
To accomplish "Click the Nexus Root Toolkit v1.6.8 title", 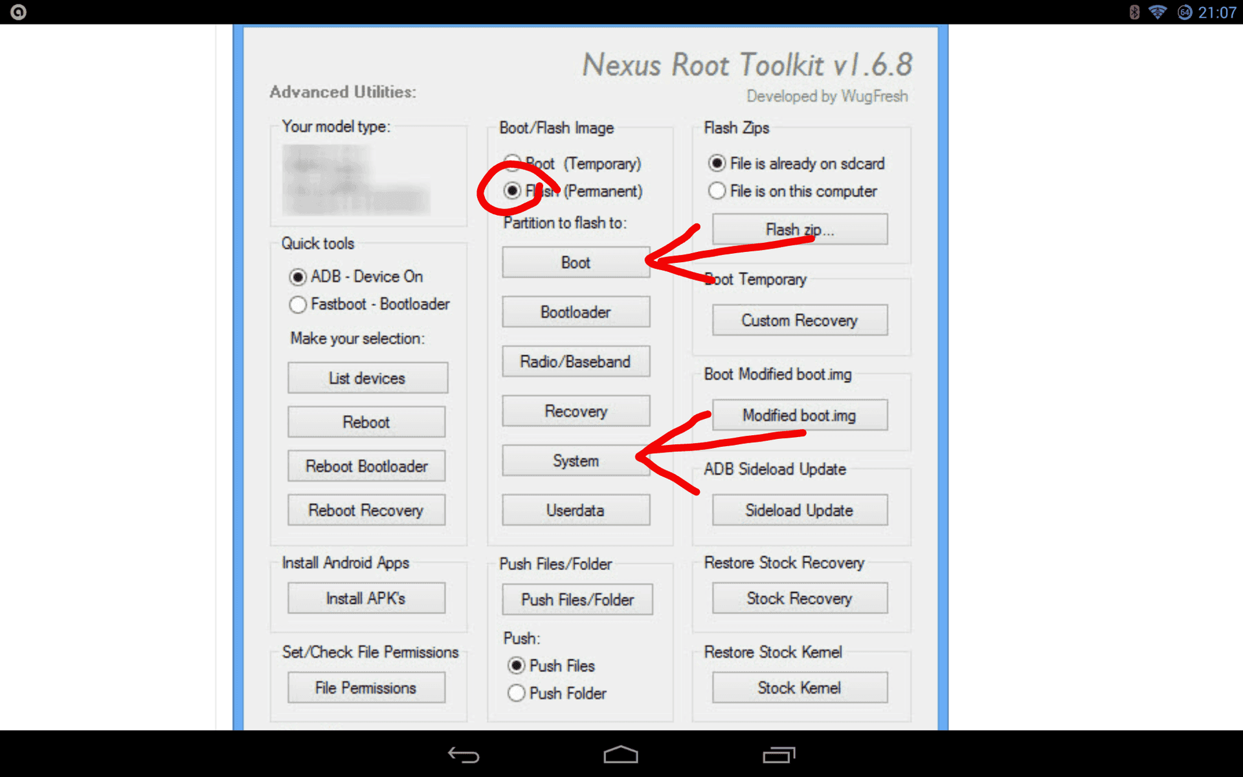I will coord(747,65).
